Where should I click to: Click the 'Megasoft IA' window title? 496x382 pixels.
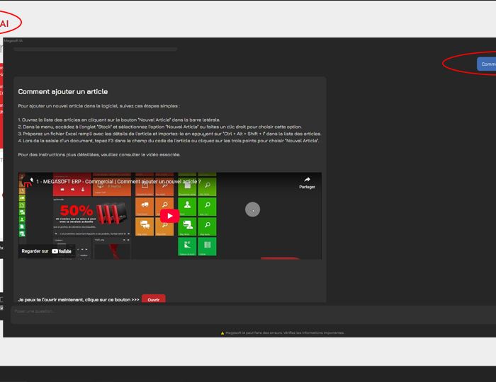pos(13,41)
